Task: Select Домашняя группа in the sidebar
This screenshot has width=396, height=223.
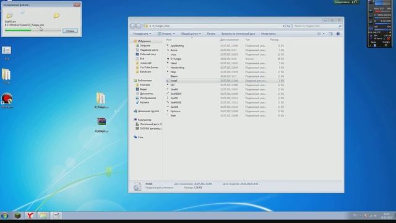Action: coord(148,111)
